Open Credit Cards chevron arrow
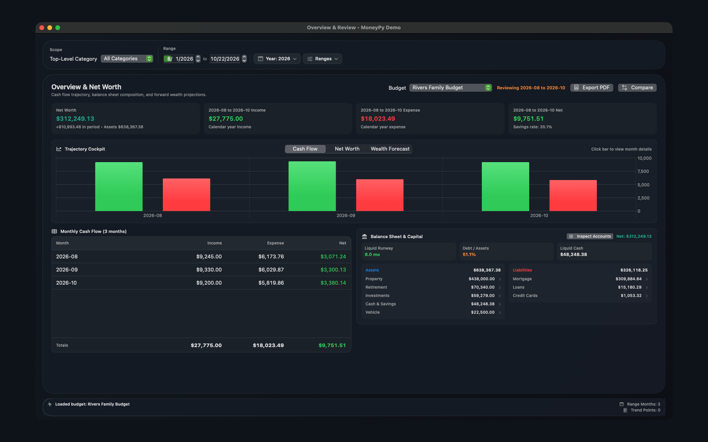This screenshot has height=442, width=708. pos(646,296)
